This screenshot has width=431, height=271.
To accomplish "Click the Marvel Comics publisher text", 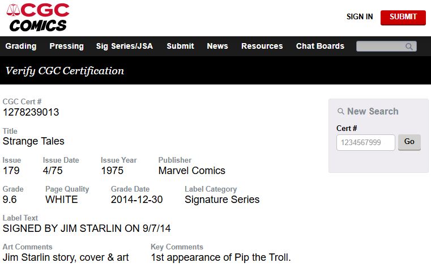I will click(x=191, y=171).
